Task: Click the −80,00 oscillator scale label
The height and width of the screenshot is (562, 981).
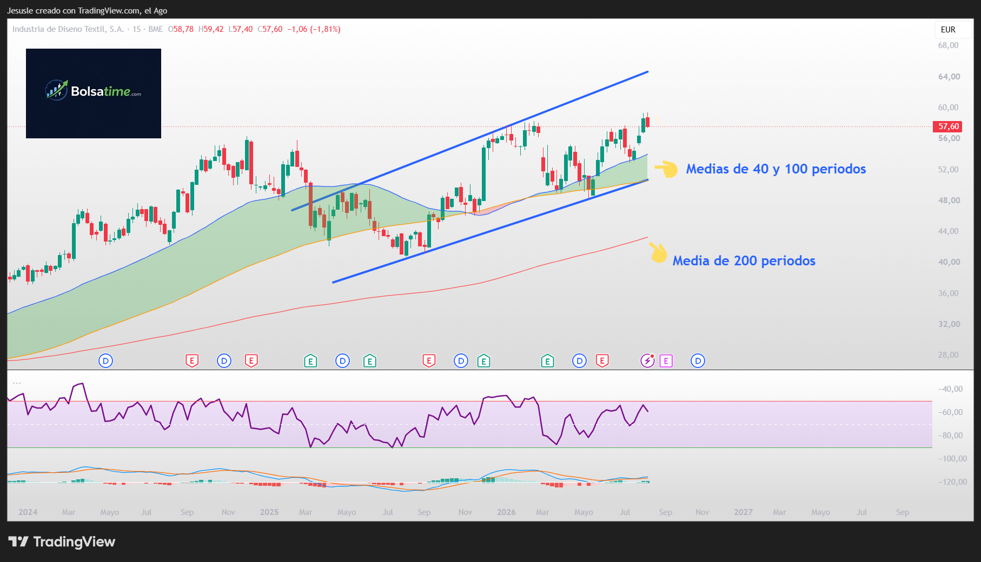Action: (950, 436)
